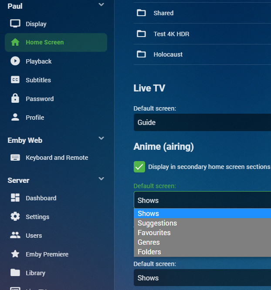Click the Subtitles CC icon
Image resolution: width=271 pixels, height=290 pixels.
pos(15,80)
